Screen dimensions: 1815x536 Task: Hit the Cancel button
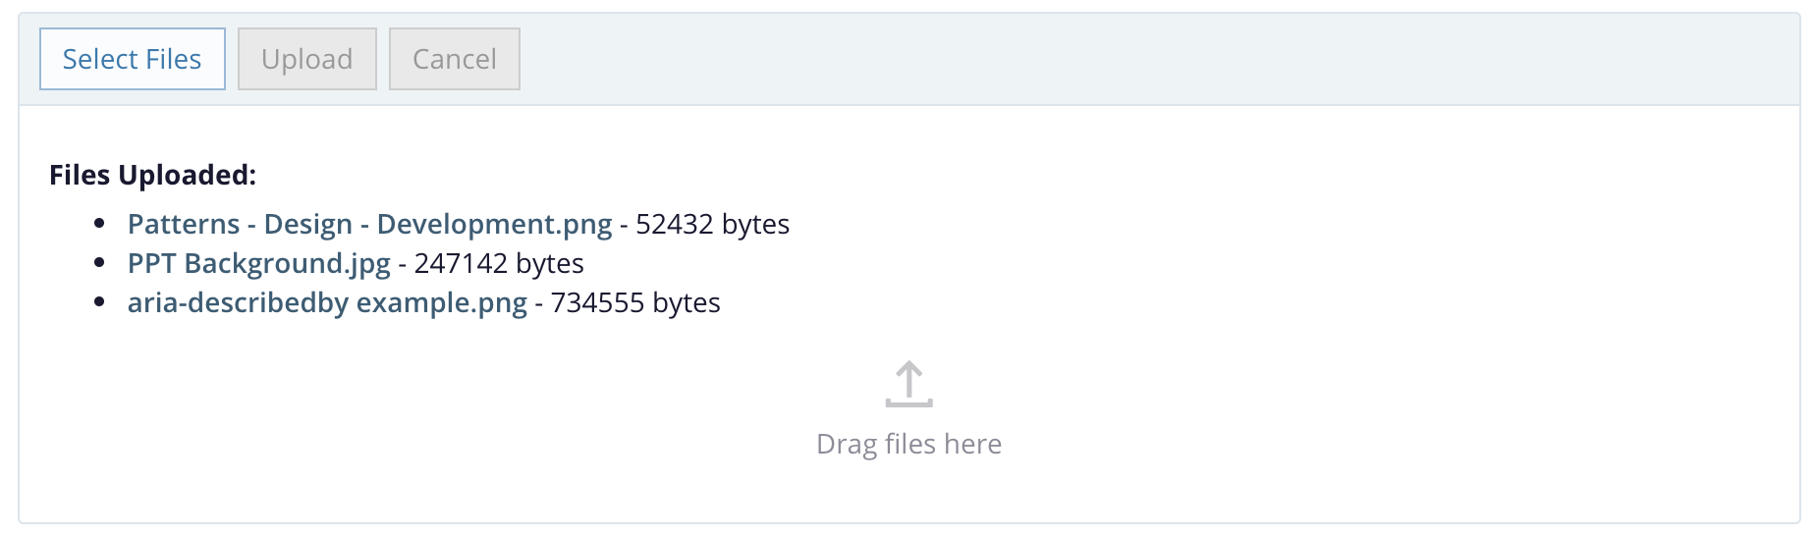point(454,59)
